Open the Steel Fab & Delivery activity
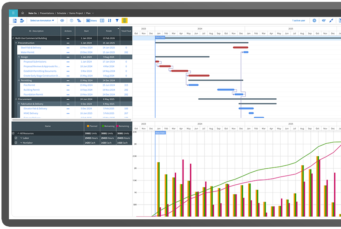 (31, 48)
